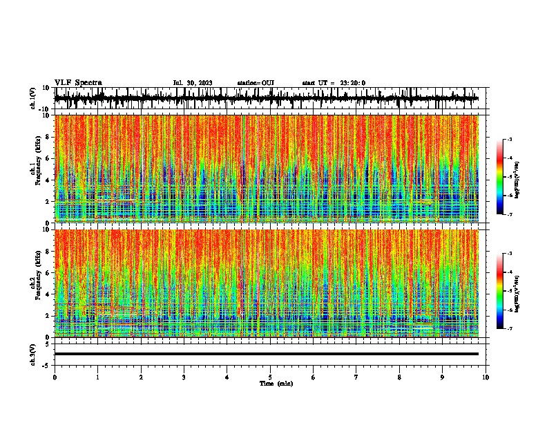Click the "8" kHz tick of ch.2 spectrogram
547x423 pixels.
[x=48, y=252]
